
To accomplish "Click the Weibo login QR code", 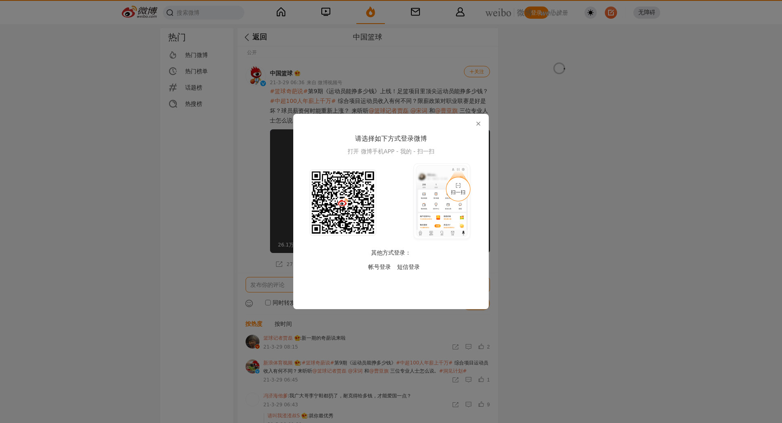I will [343, 203].
